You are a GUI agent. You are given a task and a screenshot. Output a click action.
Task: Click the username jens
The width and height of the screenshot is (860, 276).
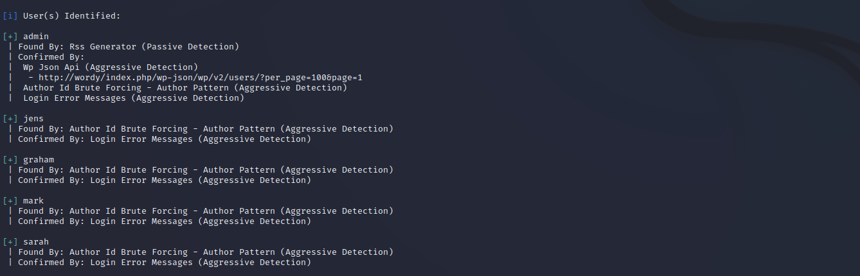(33, 118)
